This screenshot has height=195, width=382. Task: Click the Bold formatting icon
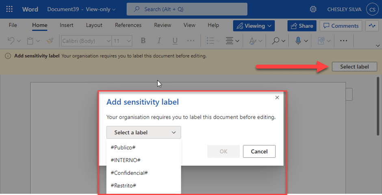click(143, 41)
